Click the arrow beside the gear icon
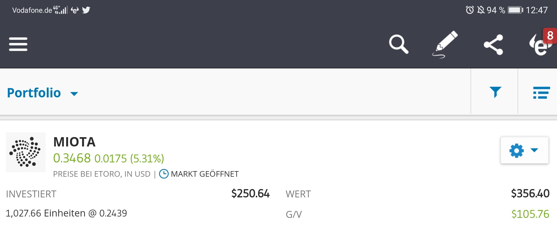557x234 pixels. (534, 150)
